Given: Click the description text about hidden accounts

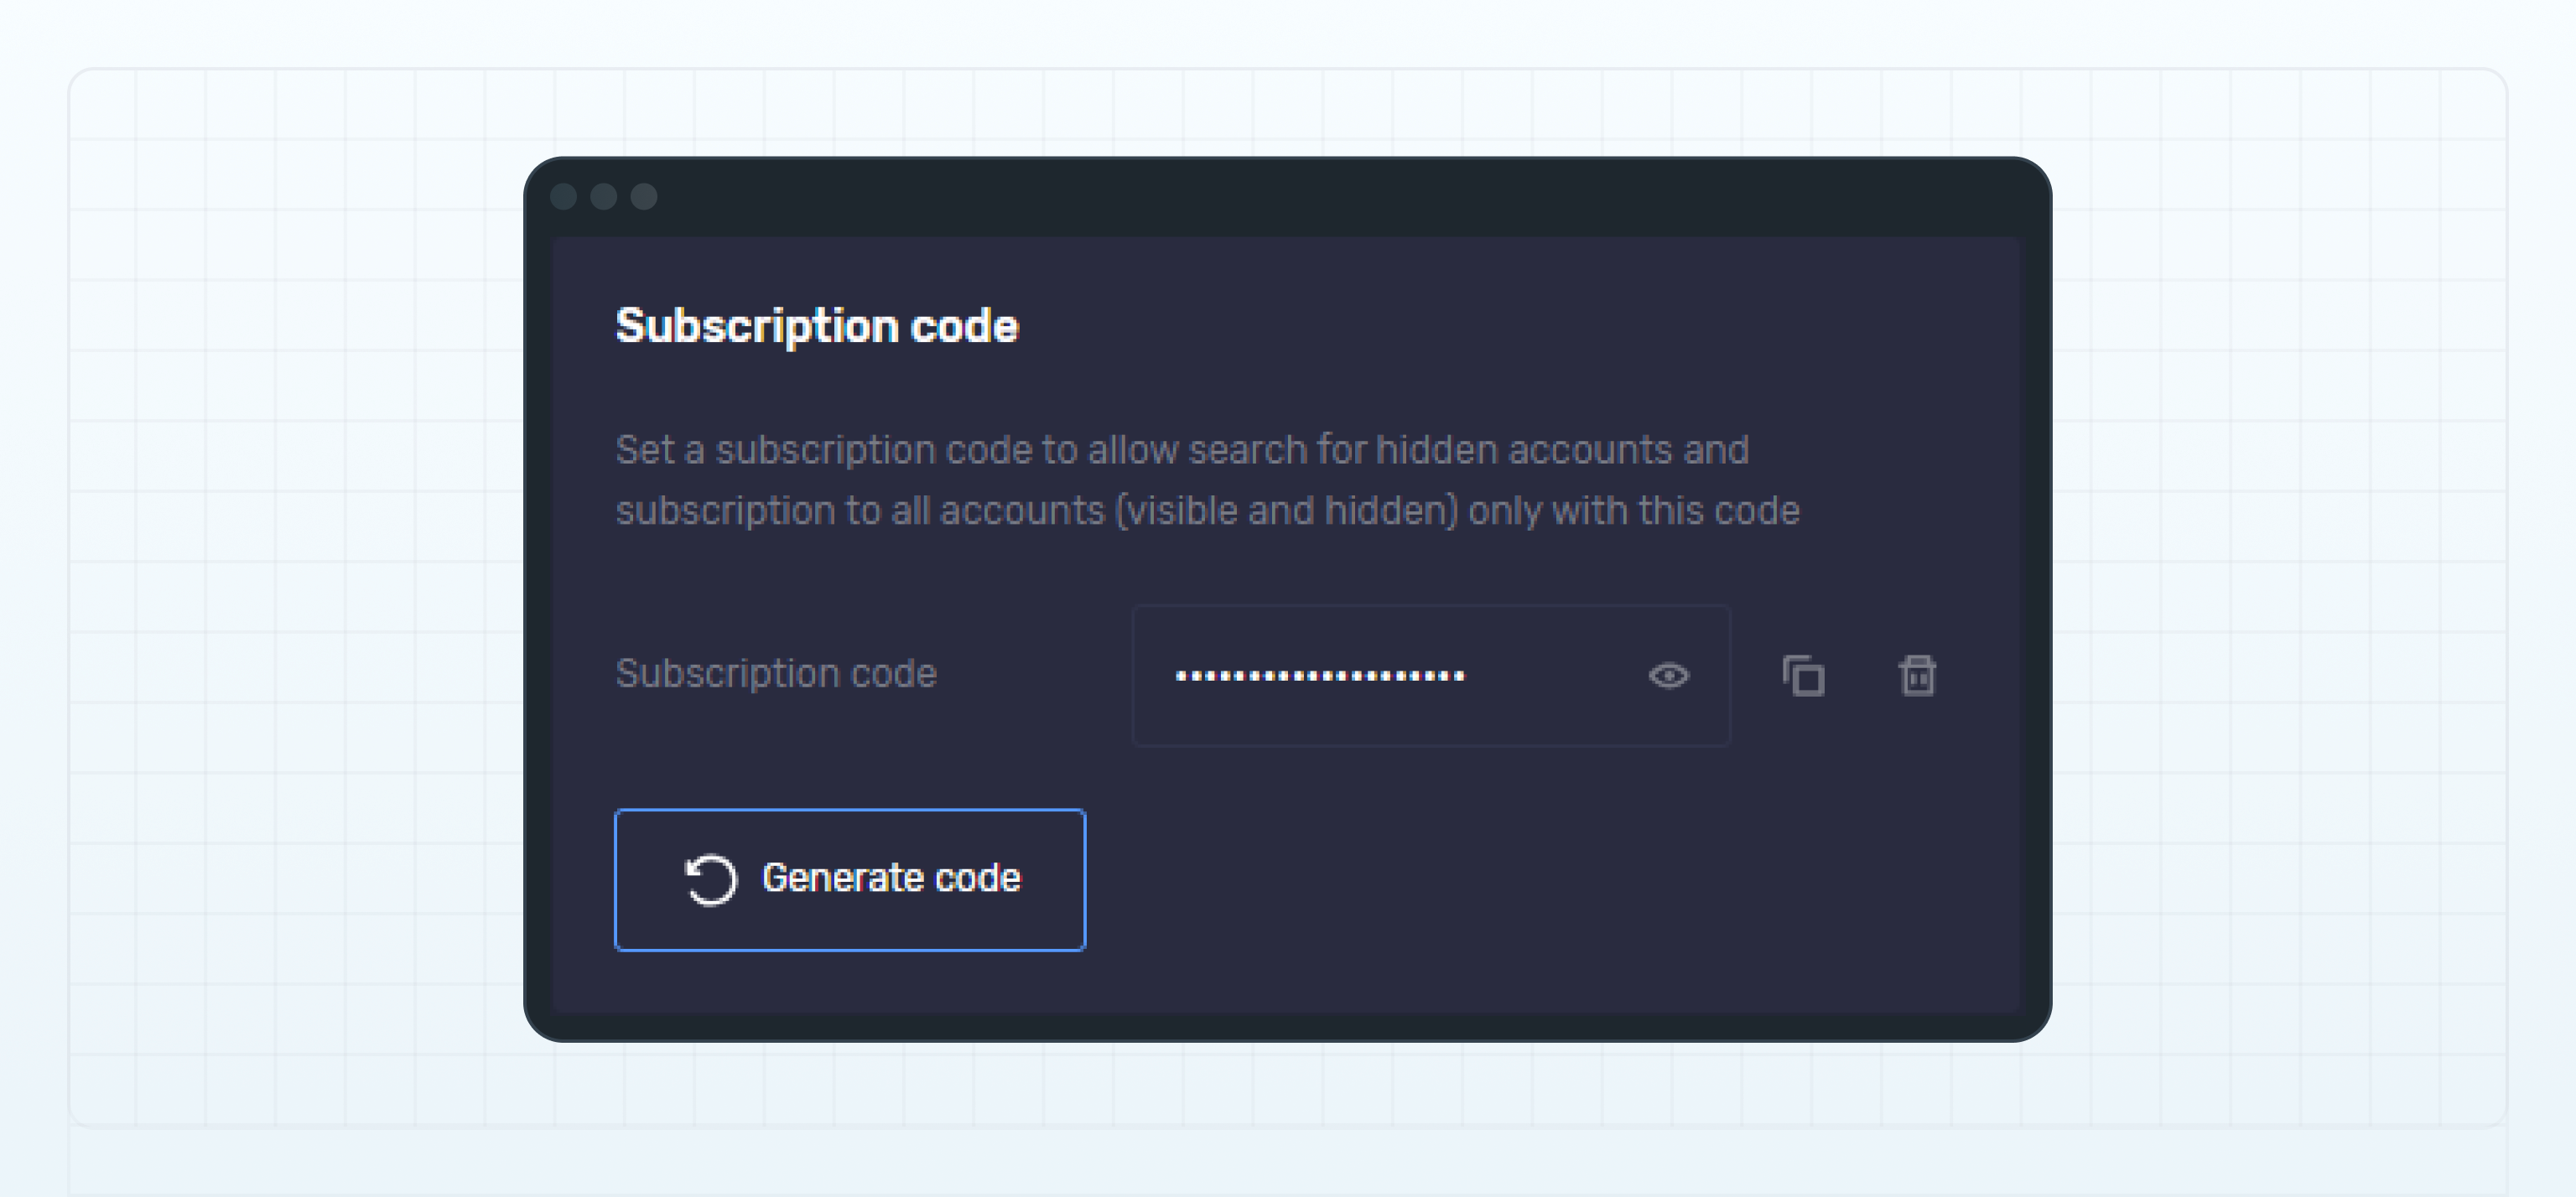Looking at the screenshot, I should click(x=1200, y=480).
